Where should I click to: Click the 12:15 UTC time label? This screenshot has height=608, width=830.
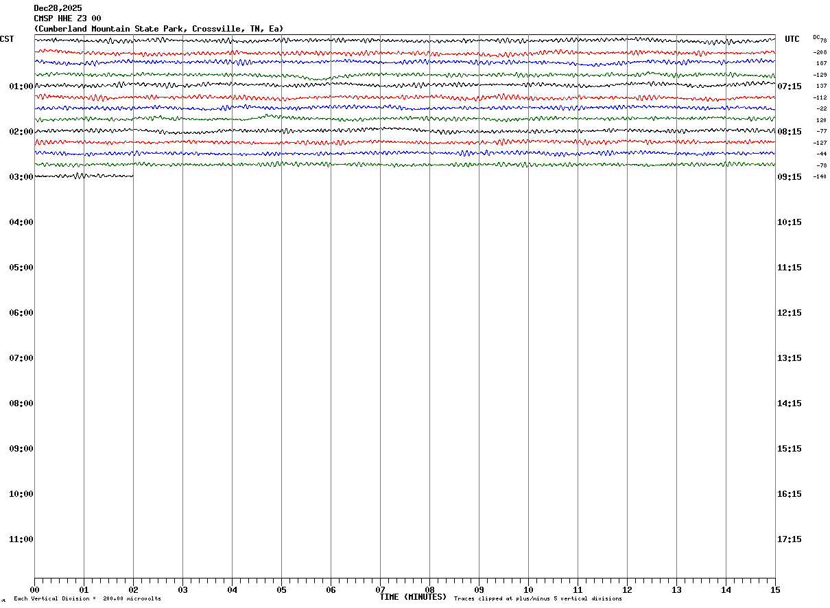pyautogui.click(x=790, y=313)
